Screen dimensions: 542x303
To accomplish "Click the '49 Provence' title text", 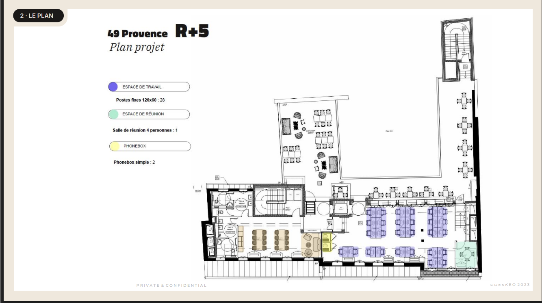I will pyautogui.click(x=138, y=34).
